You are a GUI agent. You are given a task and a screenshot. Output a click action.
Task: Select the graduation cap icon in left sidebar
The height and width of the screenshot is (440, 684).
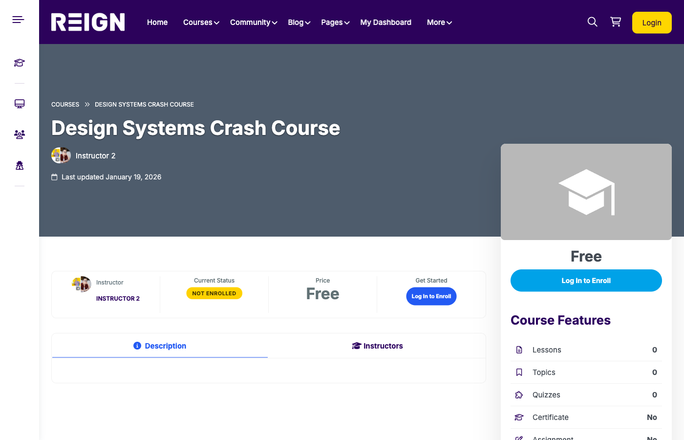tap(19, 63)
